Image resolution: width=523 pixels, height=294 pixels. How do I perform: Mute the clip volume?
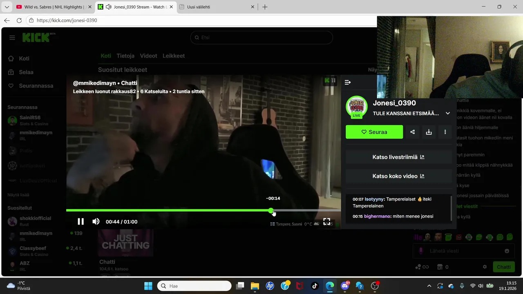(x=96, y=221)
